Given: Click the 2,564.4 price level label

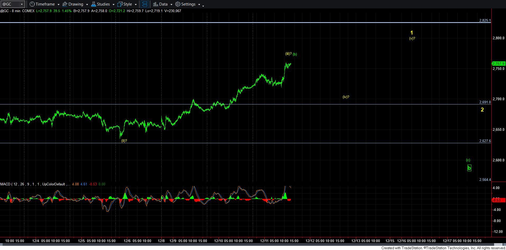Looking at the screenshot, I should click(485, 180).
